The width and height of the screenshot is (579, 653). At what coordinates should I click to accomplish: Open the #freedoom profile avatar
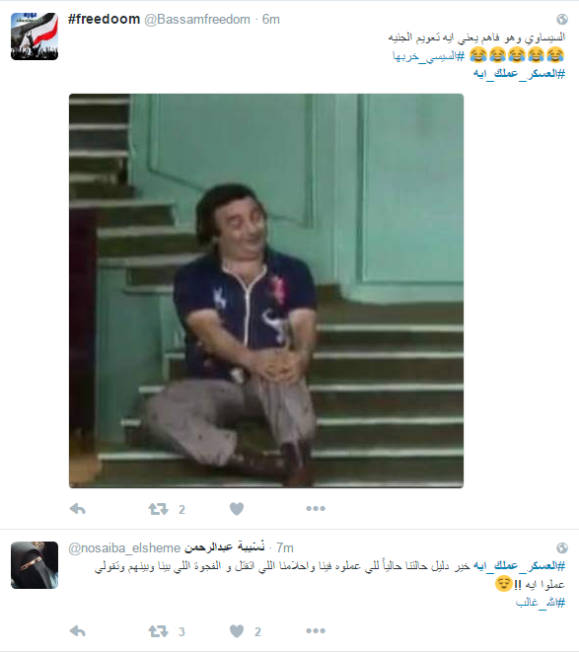(35, 36)
